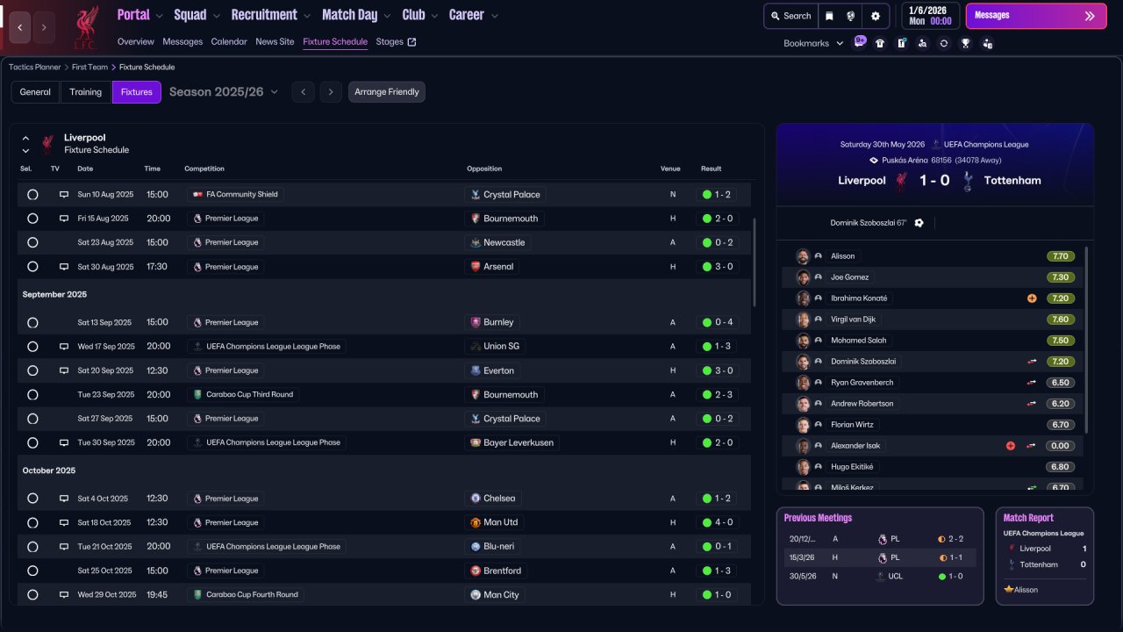The width and height of the screenshot is (1123, 632).
Task: Click Virgil van Dijk's player portrait
Action: (x=803, y=320)
